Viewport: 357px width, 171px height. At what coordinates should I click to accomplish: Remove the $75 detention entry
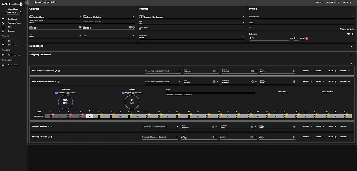pos(307,38)
